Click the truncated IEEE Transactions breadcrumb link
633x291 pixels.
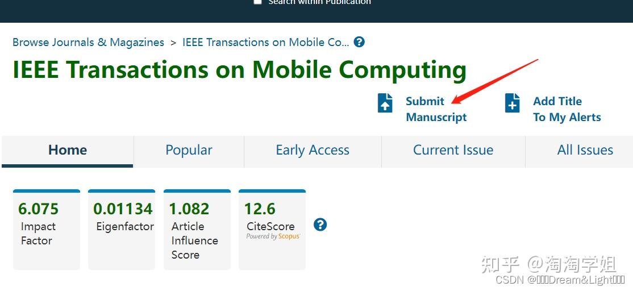click(265, 43)
